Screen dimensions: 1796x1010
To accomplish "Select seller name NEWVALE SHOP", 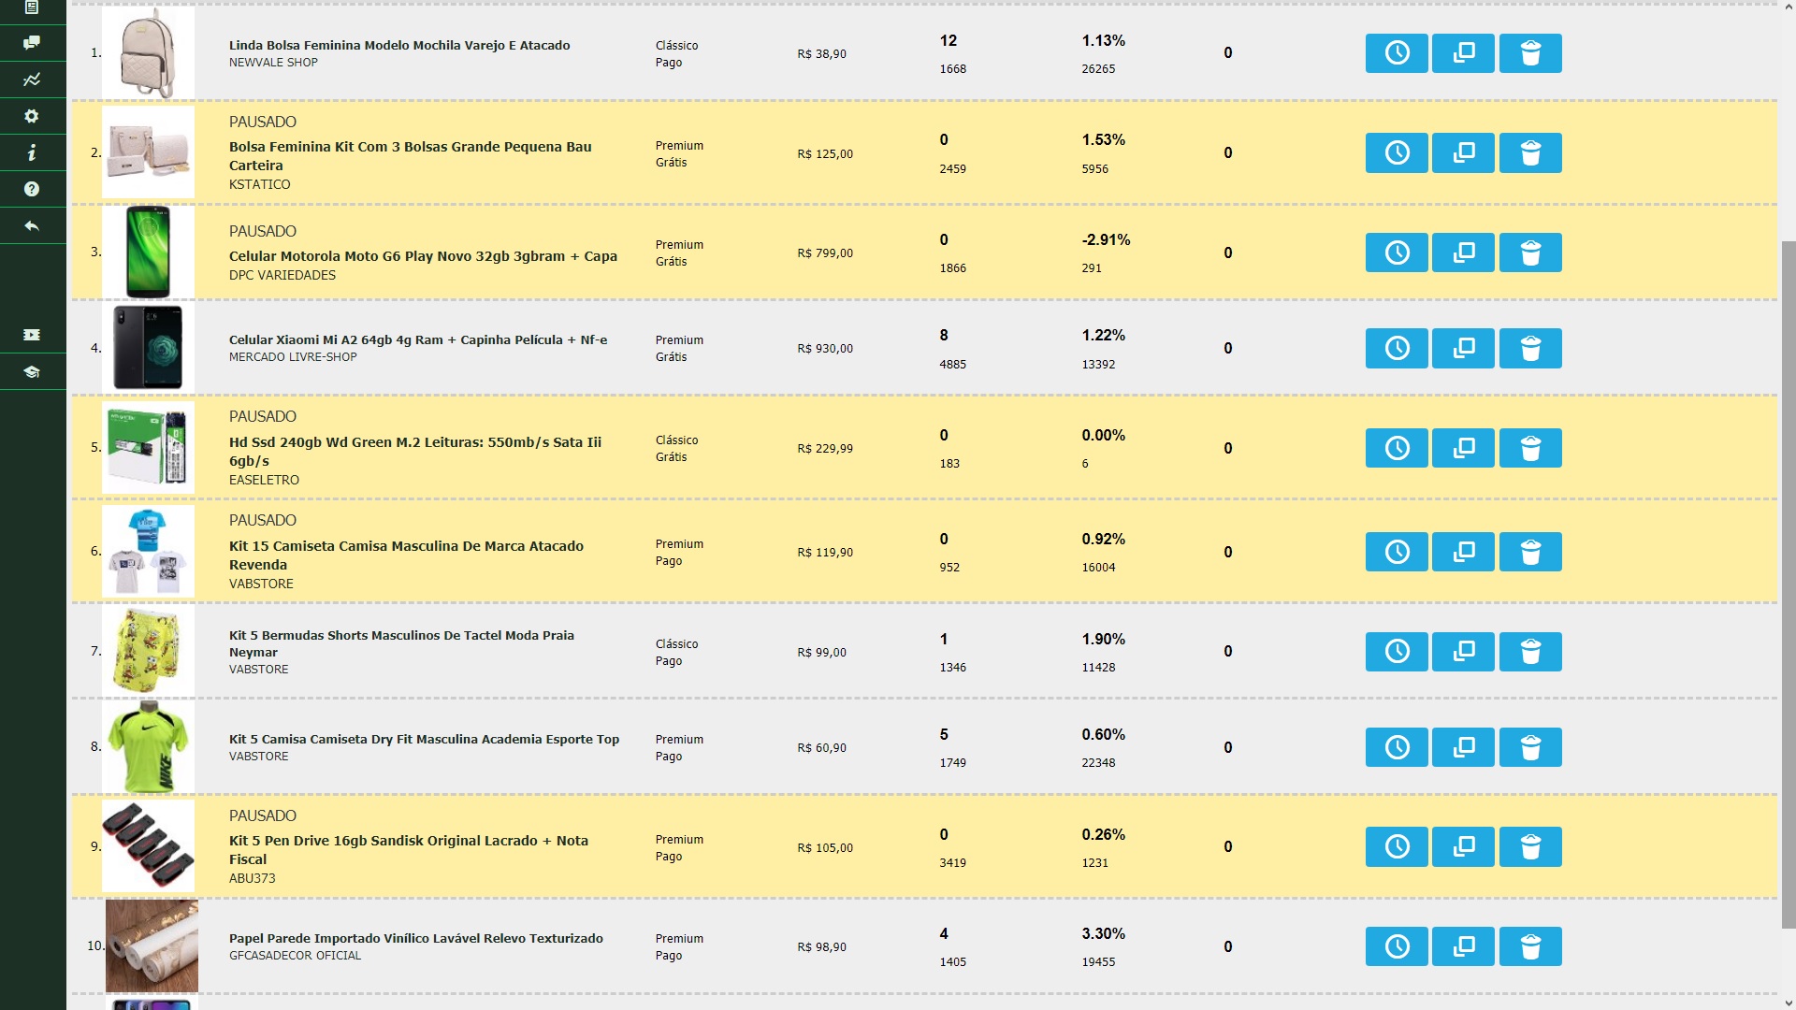I will (x=273, y=63).
